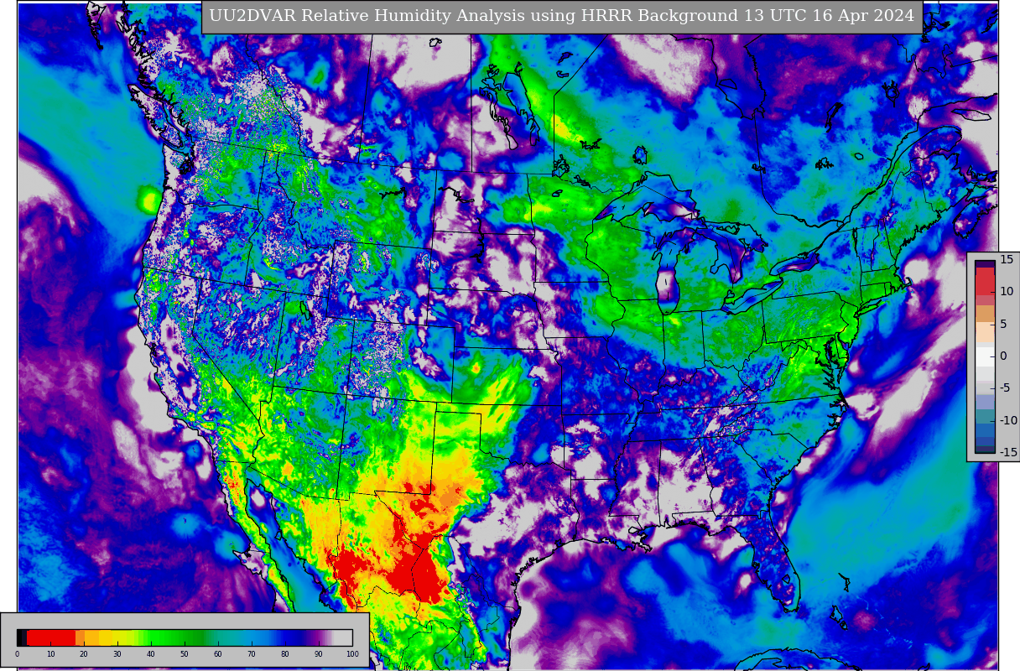Click the '30' label on the bottom colorbar
The image size is (1020, 671).
point(117,654)
